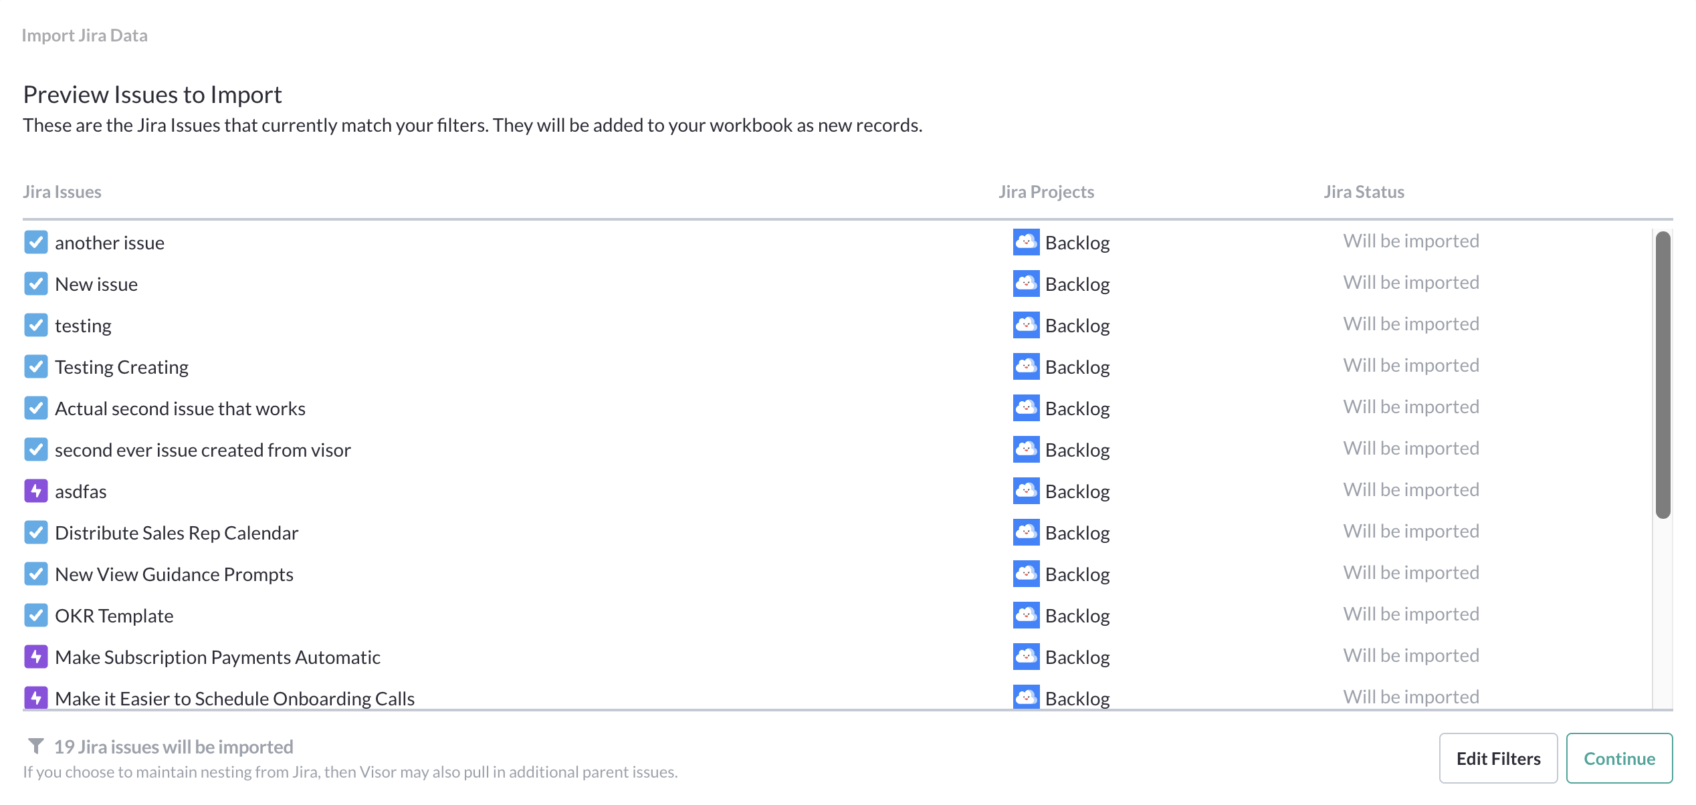Select 'New View Guidance Prompts' title
The width and height of the screenshot is (1696, 805).
[x=174, y=574]
